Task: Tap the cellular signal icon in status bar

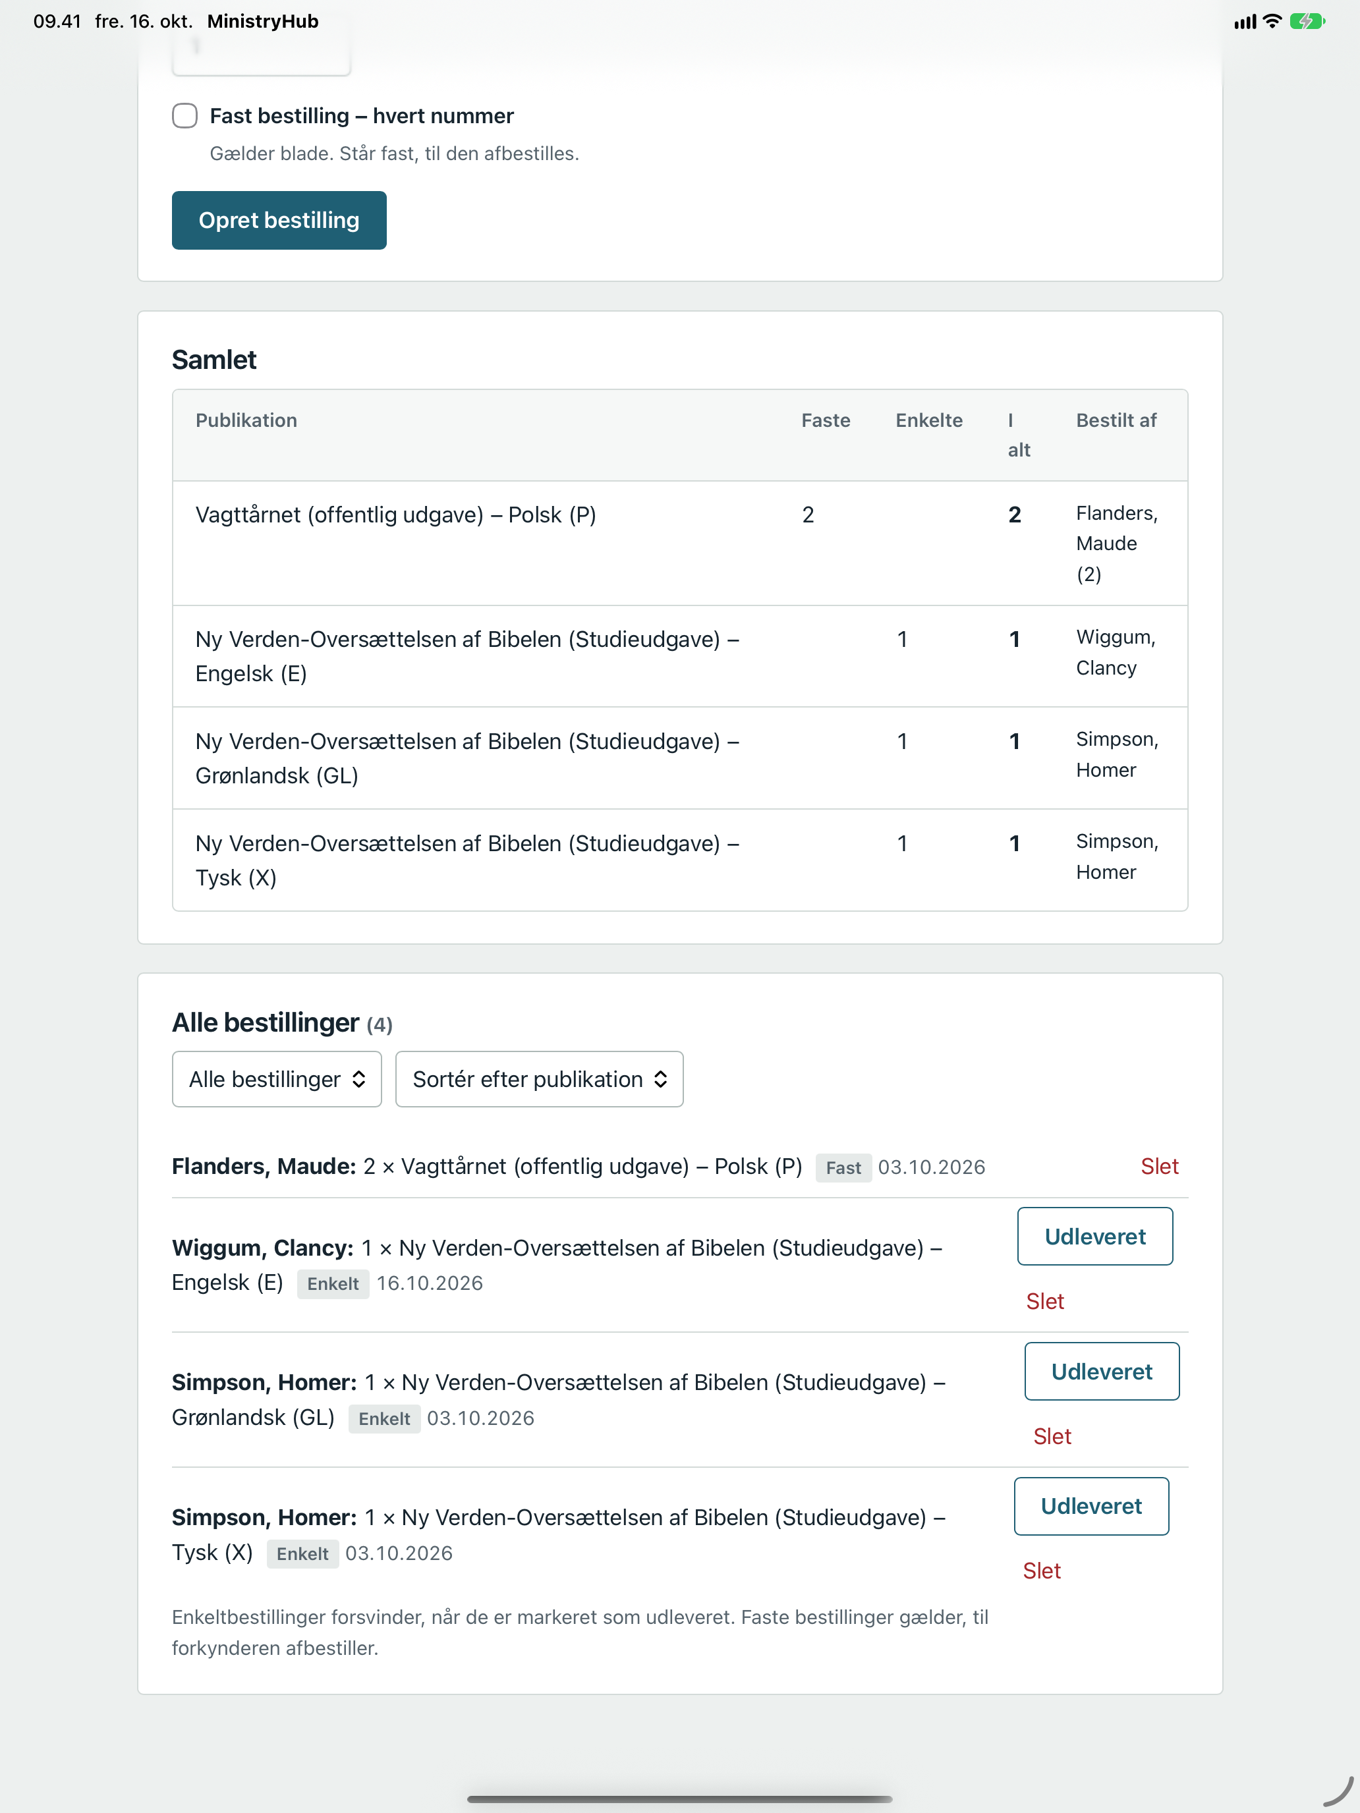Action: point(1245,22)
